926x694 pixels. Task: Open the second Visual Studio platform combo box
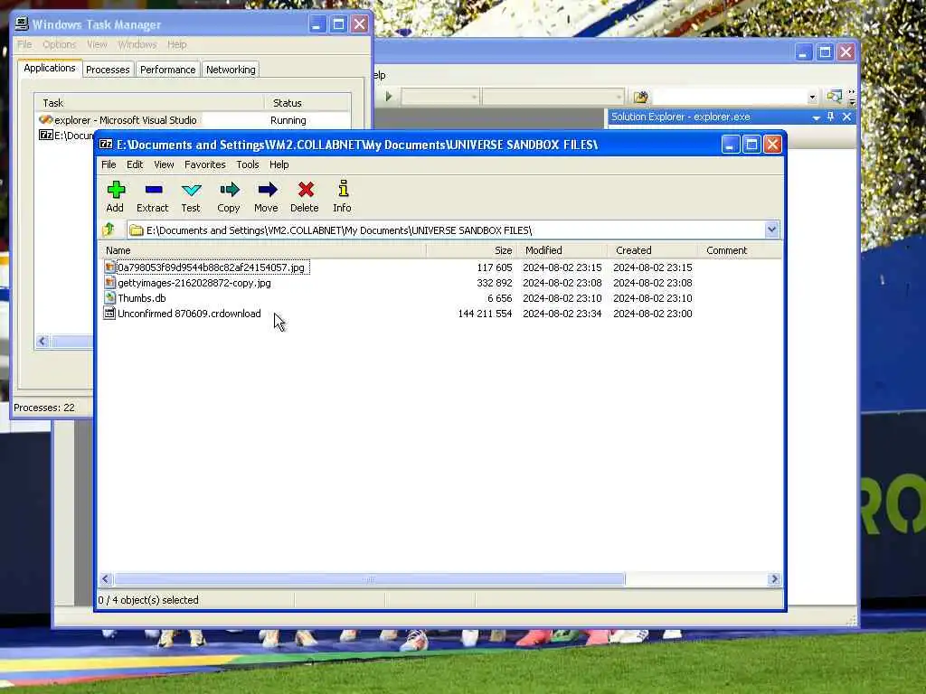pos(553,96)
